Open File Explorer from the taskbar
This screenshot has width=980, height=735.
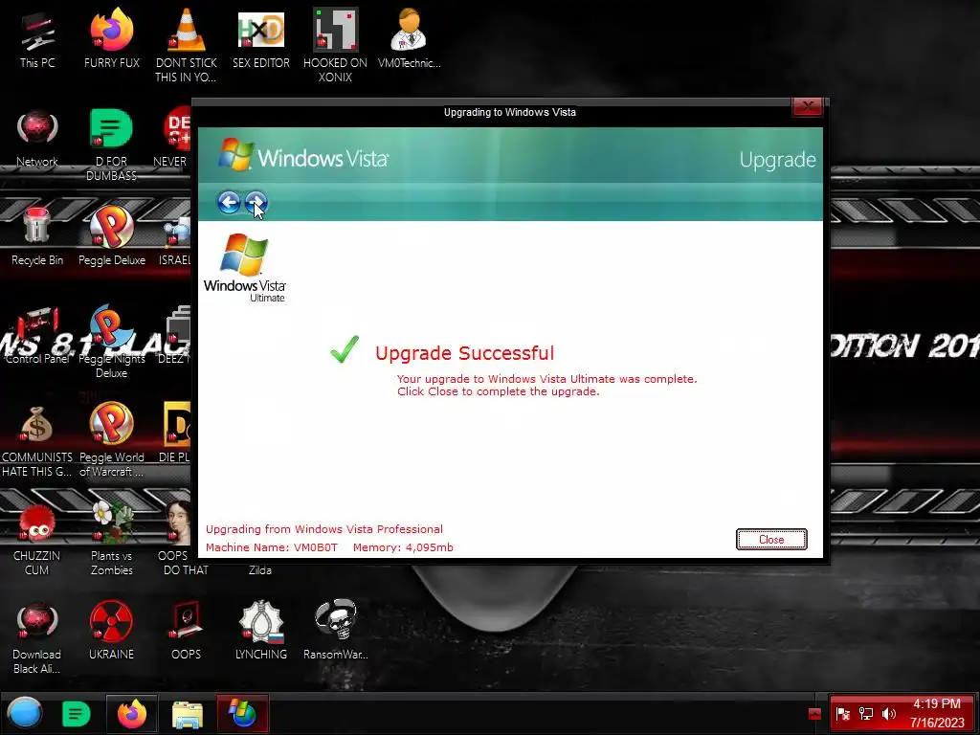coord(187,714)
